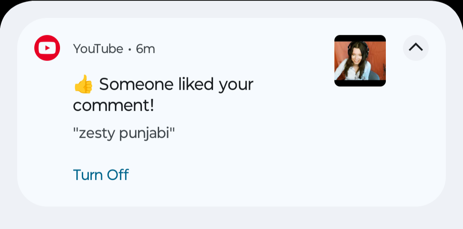Open the video thumbnail preview

tap(360, 61)
